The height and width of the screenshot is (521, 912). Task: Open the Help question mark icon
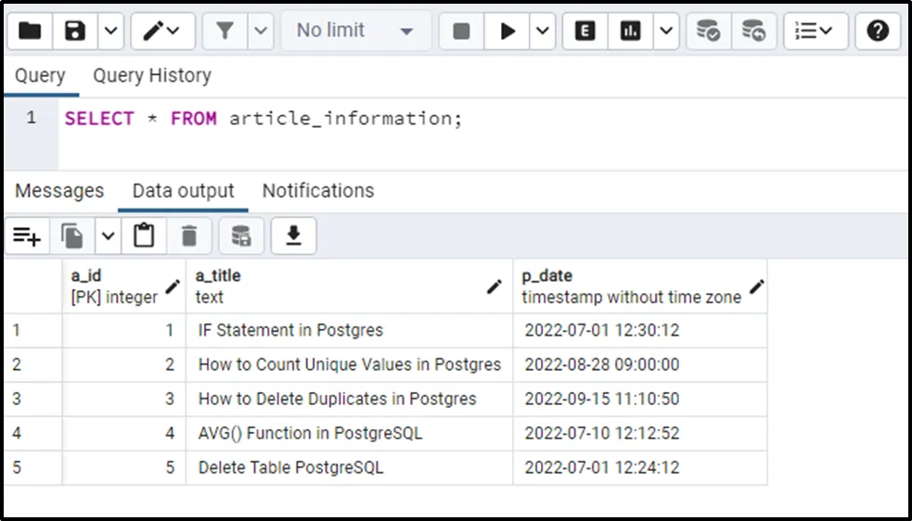tap(877, 31)
